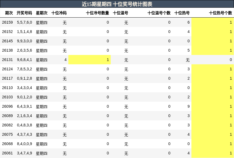
Task: Select the 星期次 column header
Action: point(42,13)
